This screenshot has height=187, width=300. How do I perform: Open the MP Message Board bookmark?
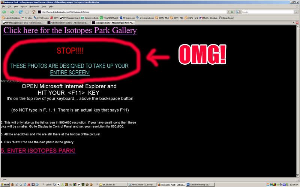tap(70, 18)
